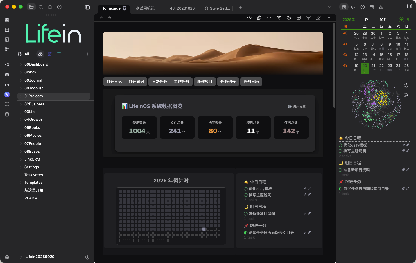Click the split-view toolbar icon
Screen dimensions: 416x263
tap(269, 18)
